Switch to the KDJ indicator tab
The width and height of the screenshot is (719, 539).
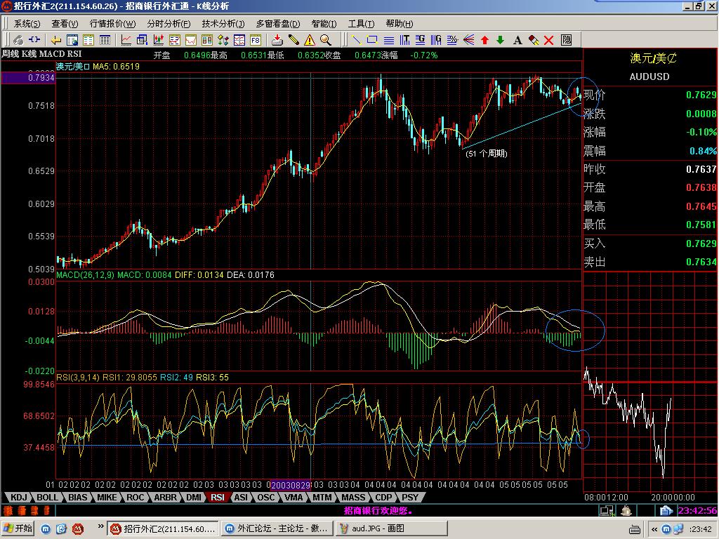pyautogui.click(x=19, y=498)
